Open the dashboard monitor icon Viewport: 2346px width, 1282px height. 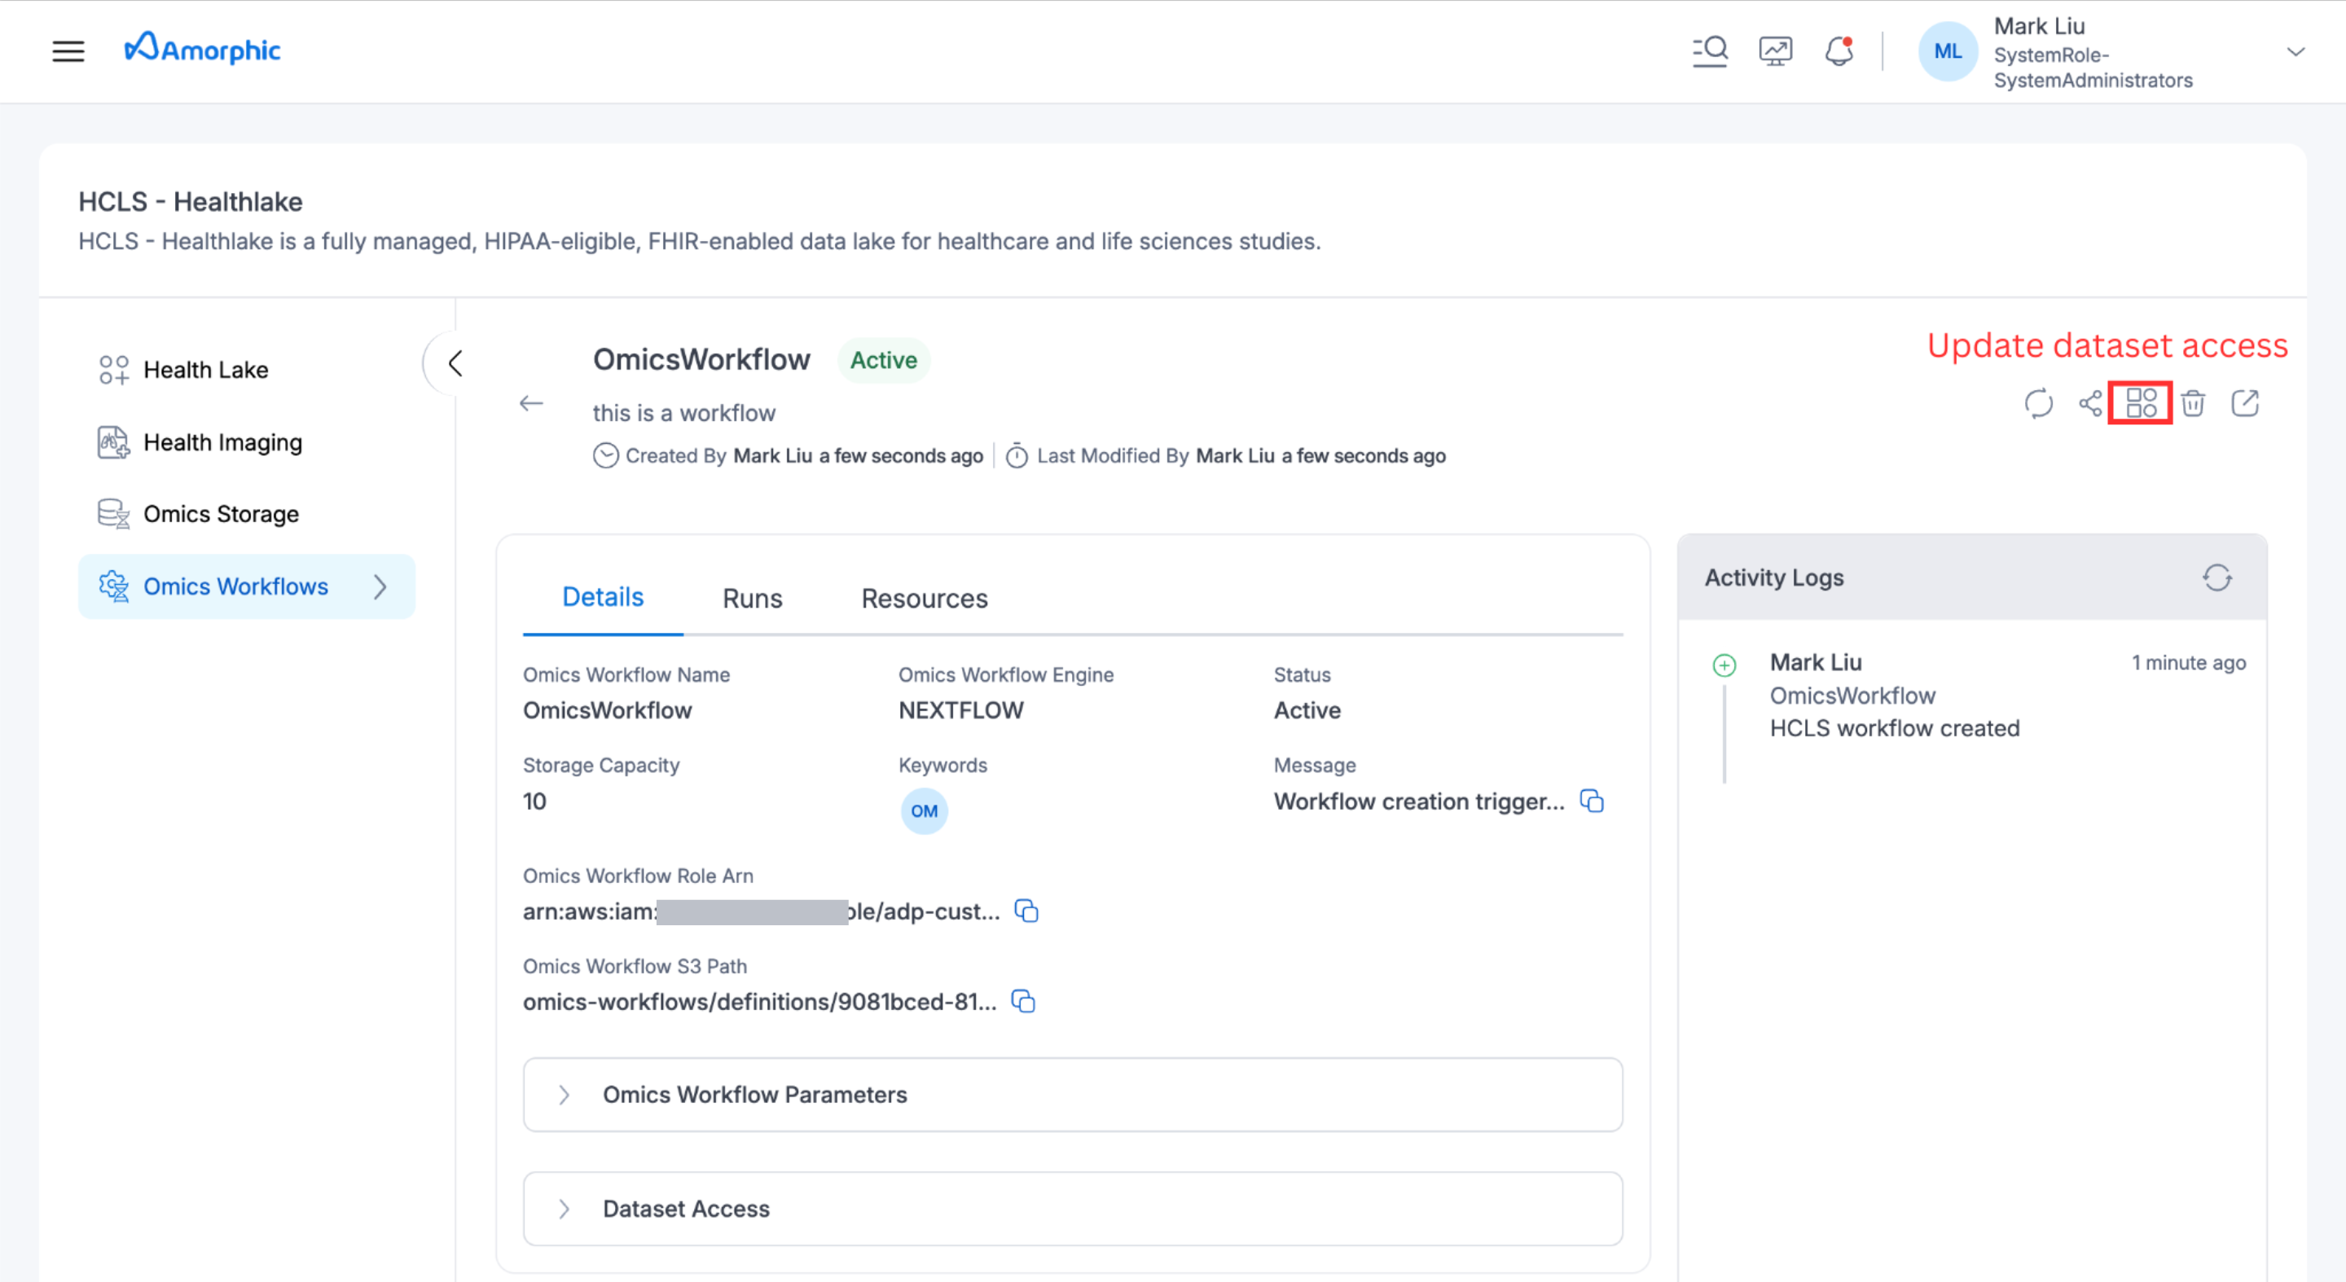pyautogui.click(x=1775, y=50)
